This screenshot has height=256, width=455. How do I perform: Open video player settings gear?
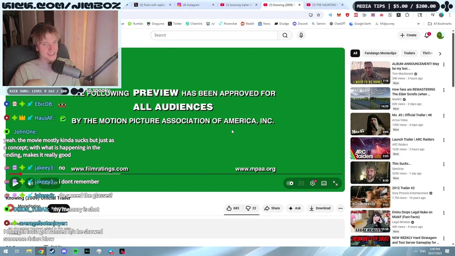[x=312, y=183]
